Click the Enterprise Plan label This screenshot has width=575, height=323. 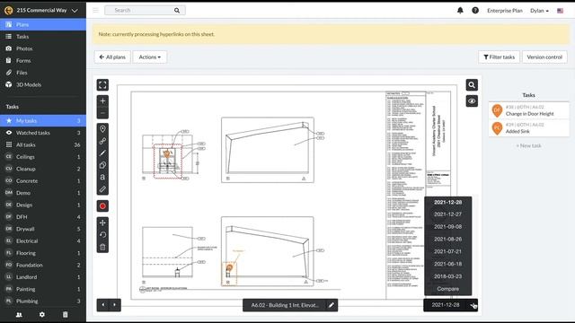505,11
